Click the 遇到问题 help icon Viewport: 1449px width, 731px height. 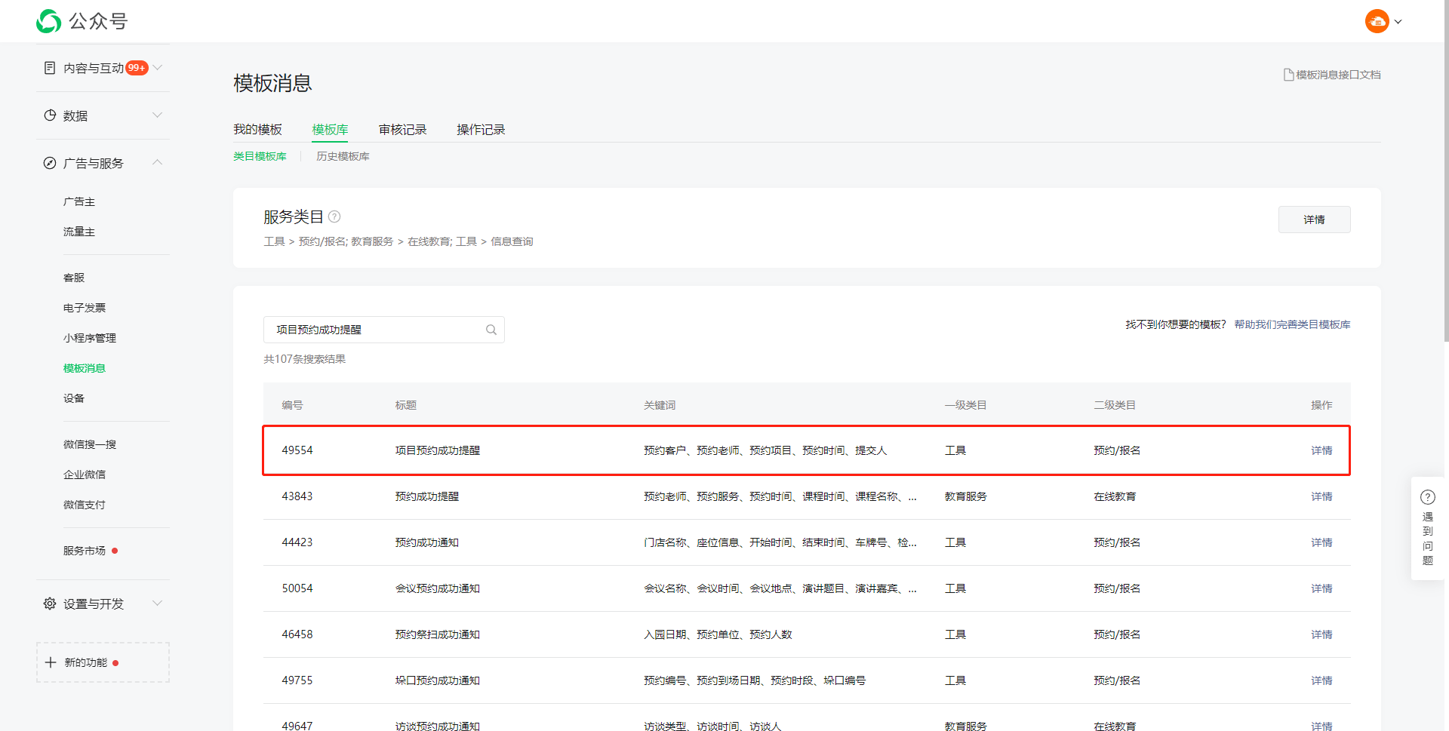(x=1427, y=497)
